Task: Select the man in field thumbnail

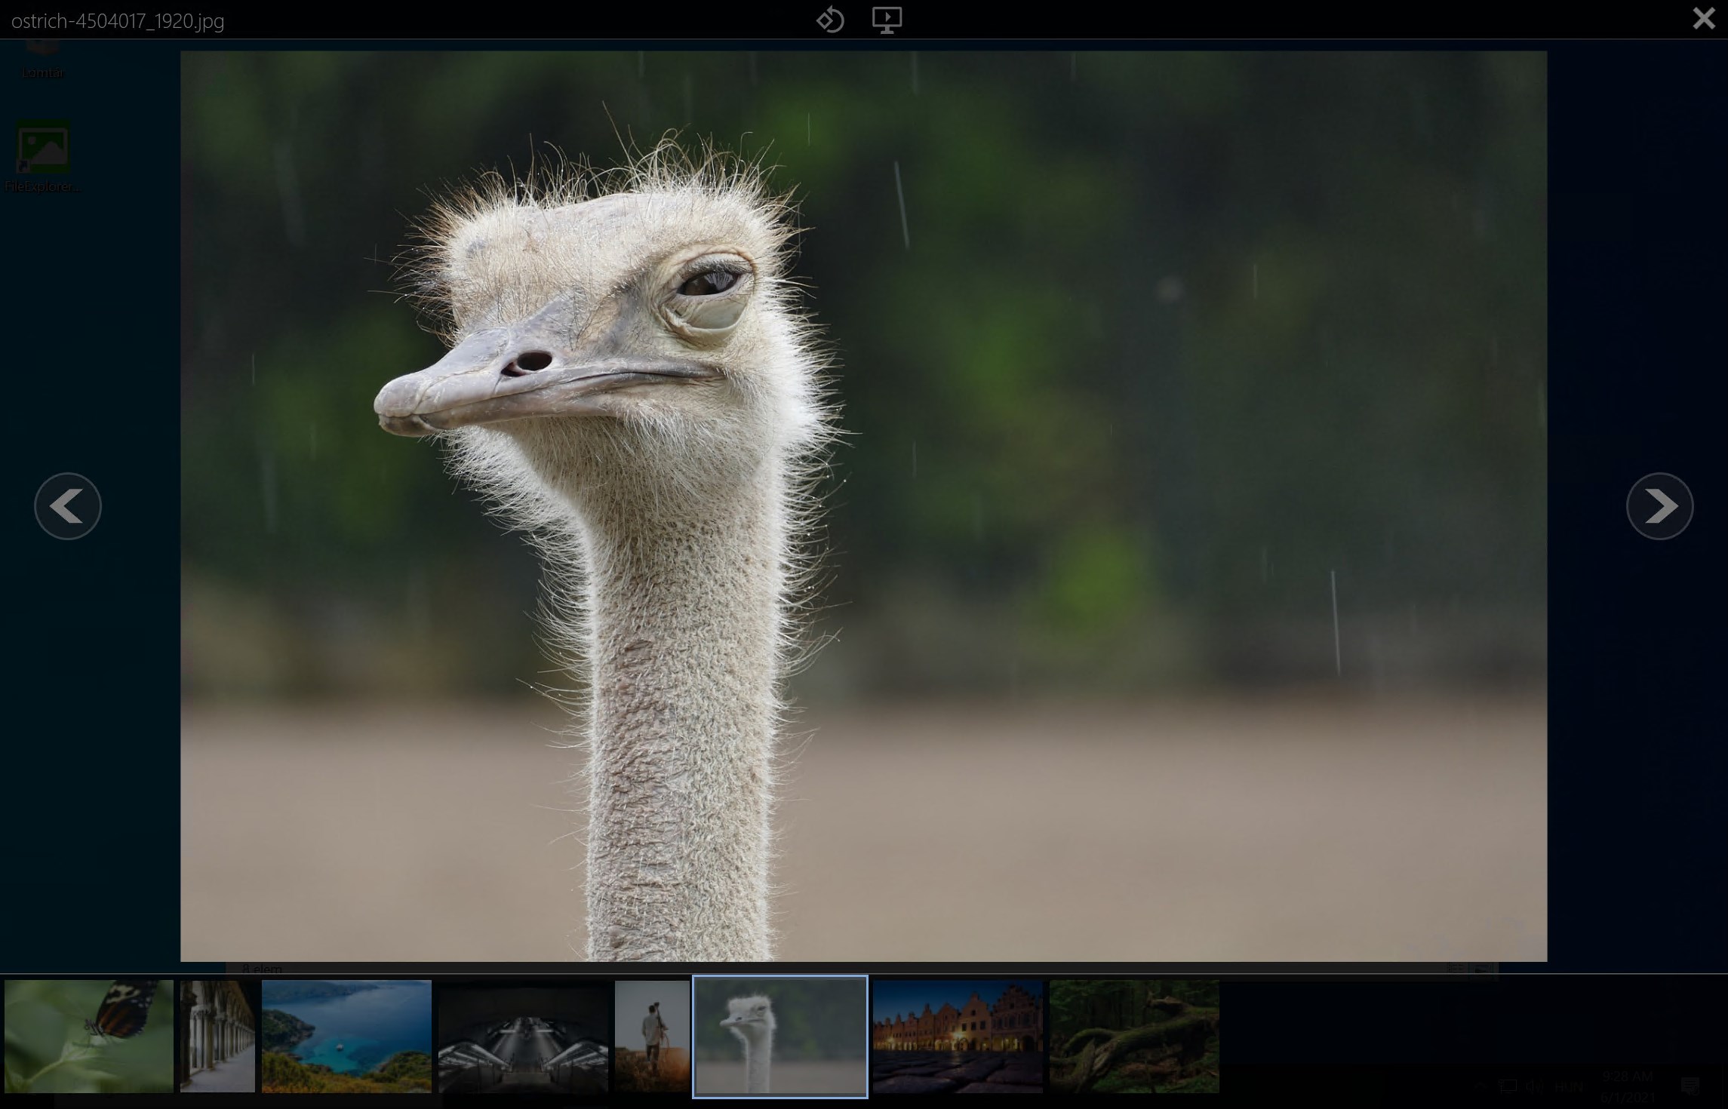Action: [x=652, y=1036]
